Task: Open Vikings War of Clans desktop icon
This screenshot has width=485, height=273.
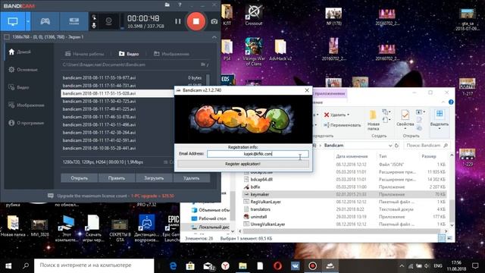Action: [x=254, y=52]
